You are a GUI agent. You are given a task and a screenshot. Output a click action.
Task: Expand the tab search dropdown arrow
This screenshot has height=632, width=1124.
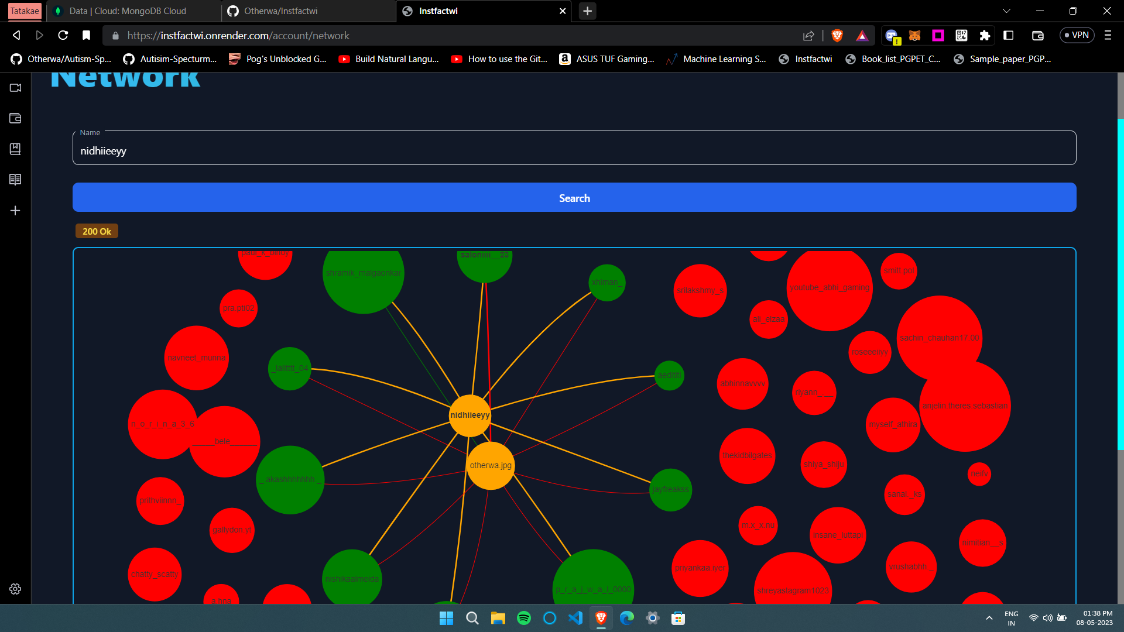coord(1006,11)
